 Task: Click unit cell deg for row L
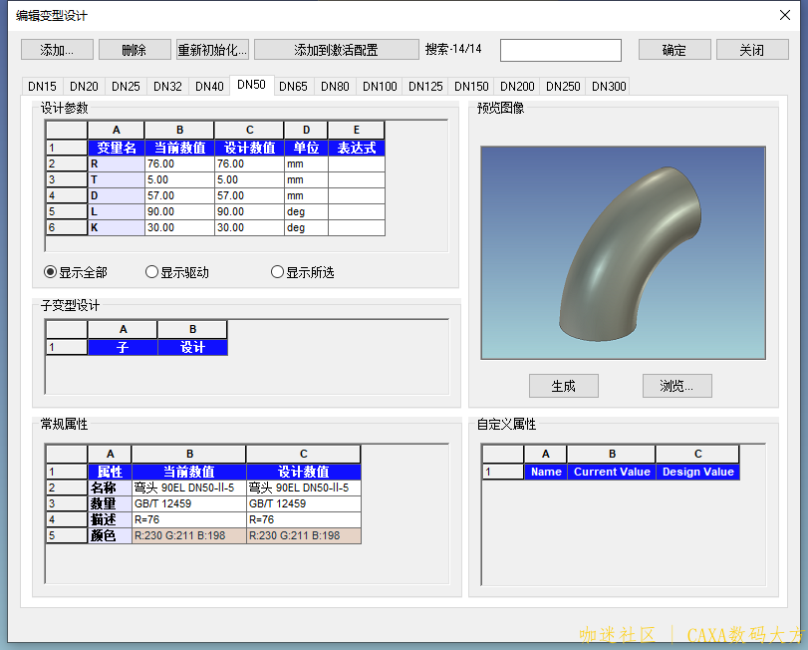(x=306, y=212)
